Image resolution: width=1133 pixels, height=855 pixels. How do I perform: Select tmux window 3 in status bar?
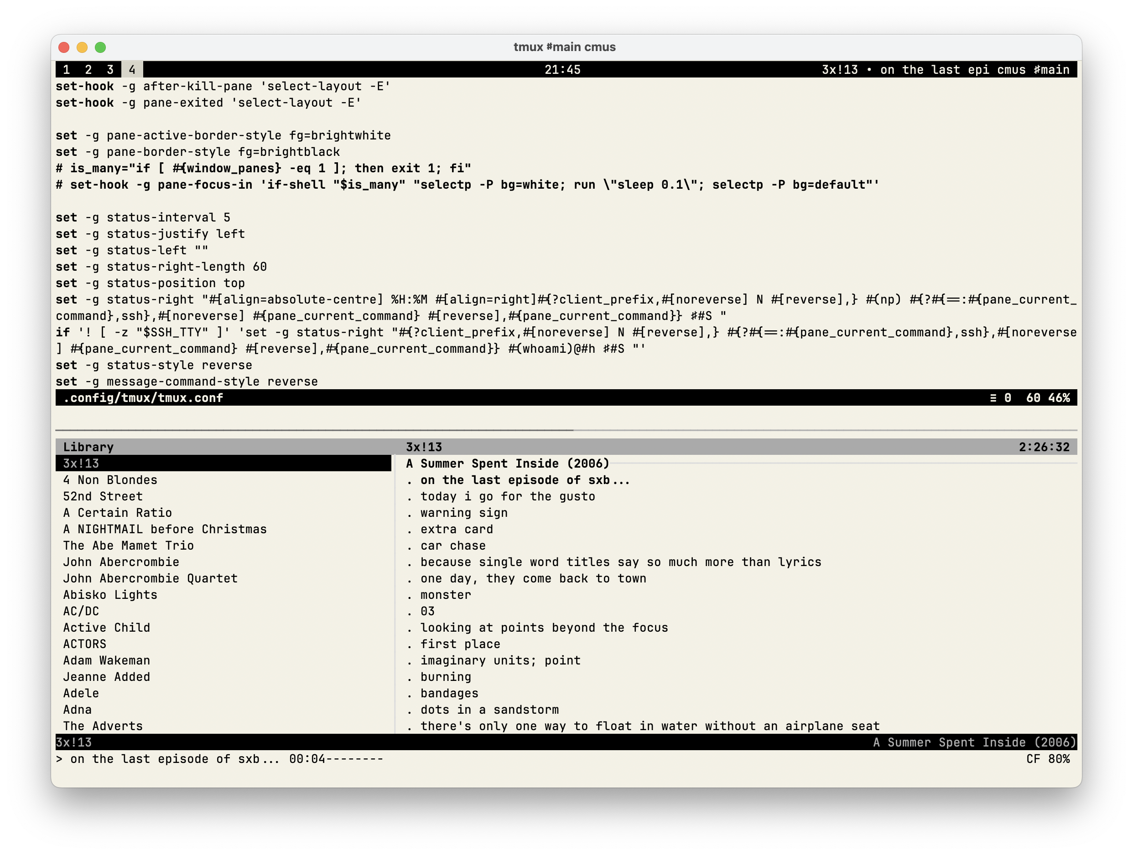pyautogui.click(x=110, y=70)
